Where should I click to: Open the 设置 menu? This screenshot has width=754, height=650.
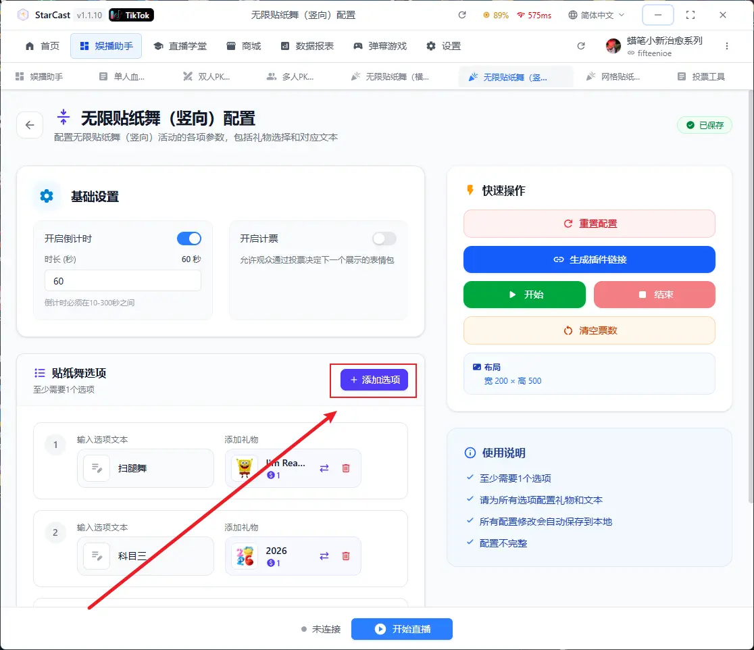point(443,46)
